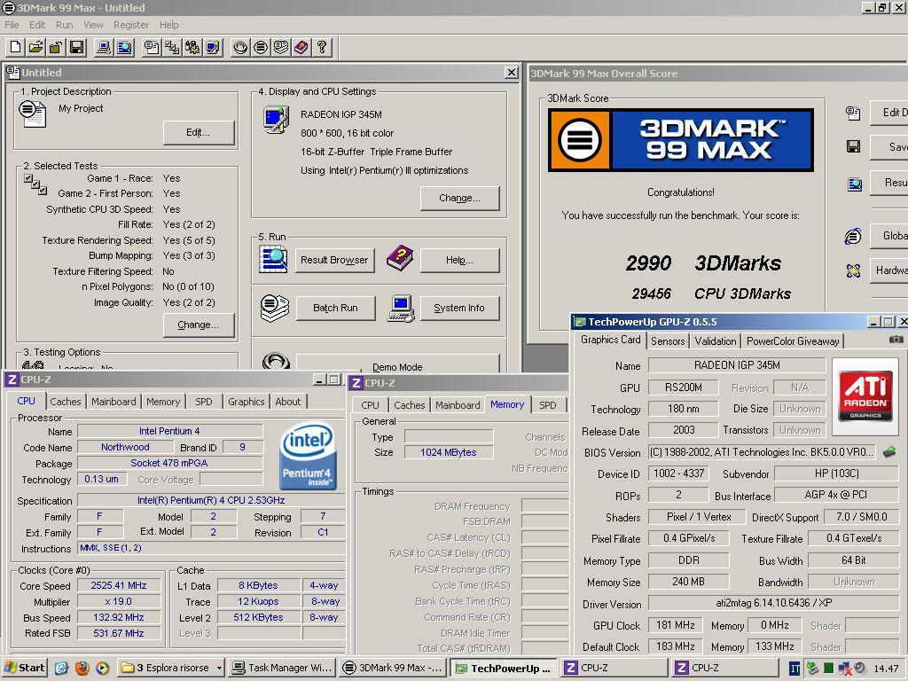908x681 pixels.
Task: Click the hardware atom icon in score window
Action: tap(853, 270)
